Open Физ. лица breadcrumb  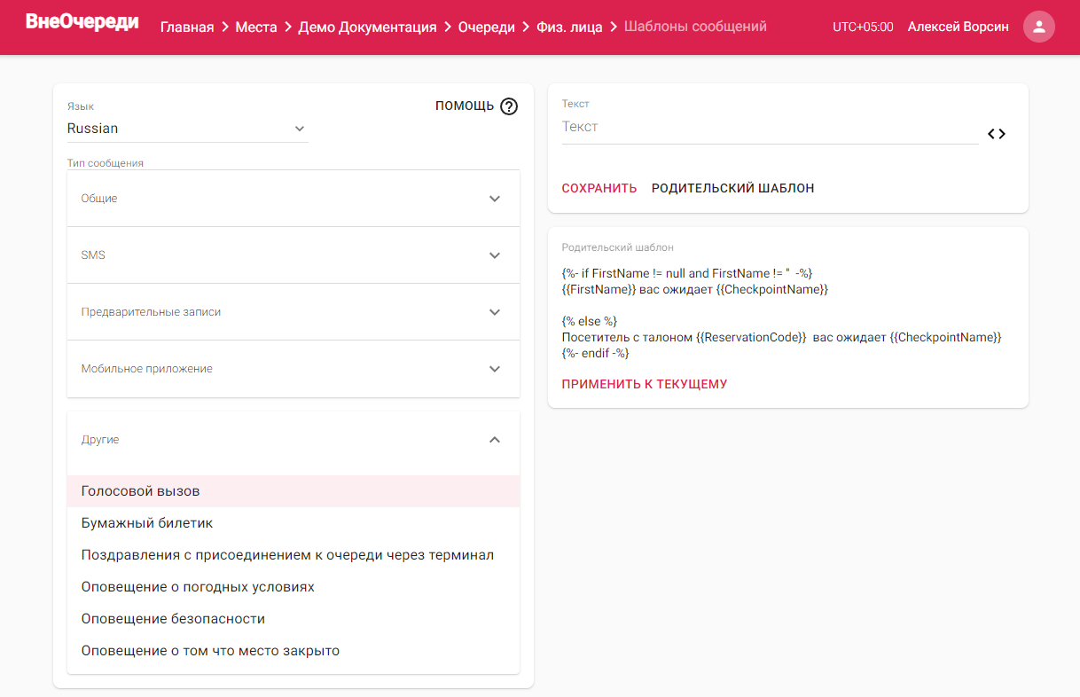(x=569, y=27)
